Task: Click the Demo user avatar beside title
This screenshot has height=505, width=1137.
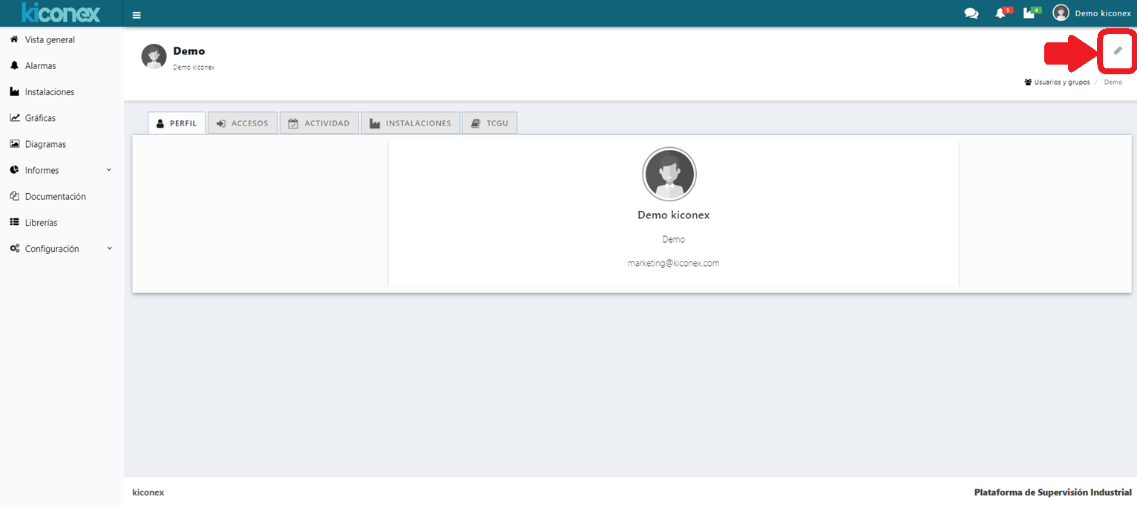Action: (x=154, y=56)
